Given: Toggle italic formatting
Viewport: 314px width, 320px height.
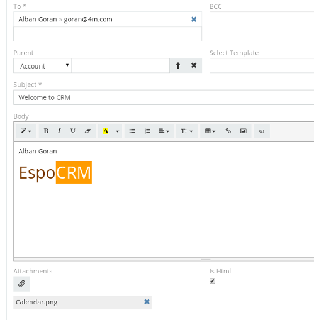Looking at the screenshot, I should coord(59,131).
